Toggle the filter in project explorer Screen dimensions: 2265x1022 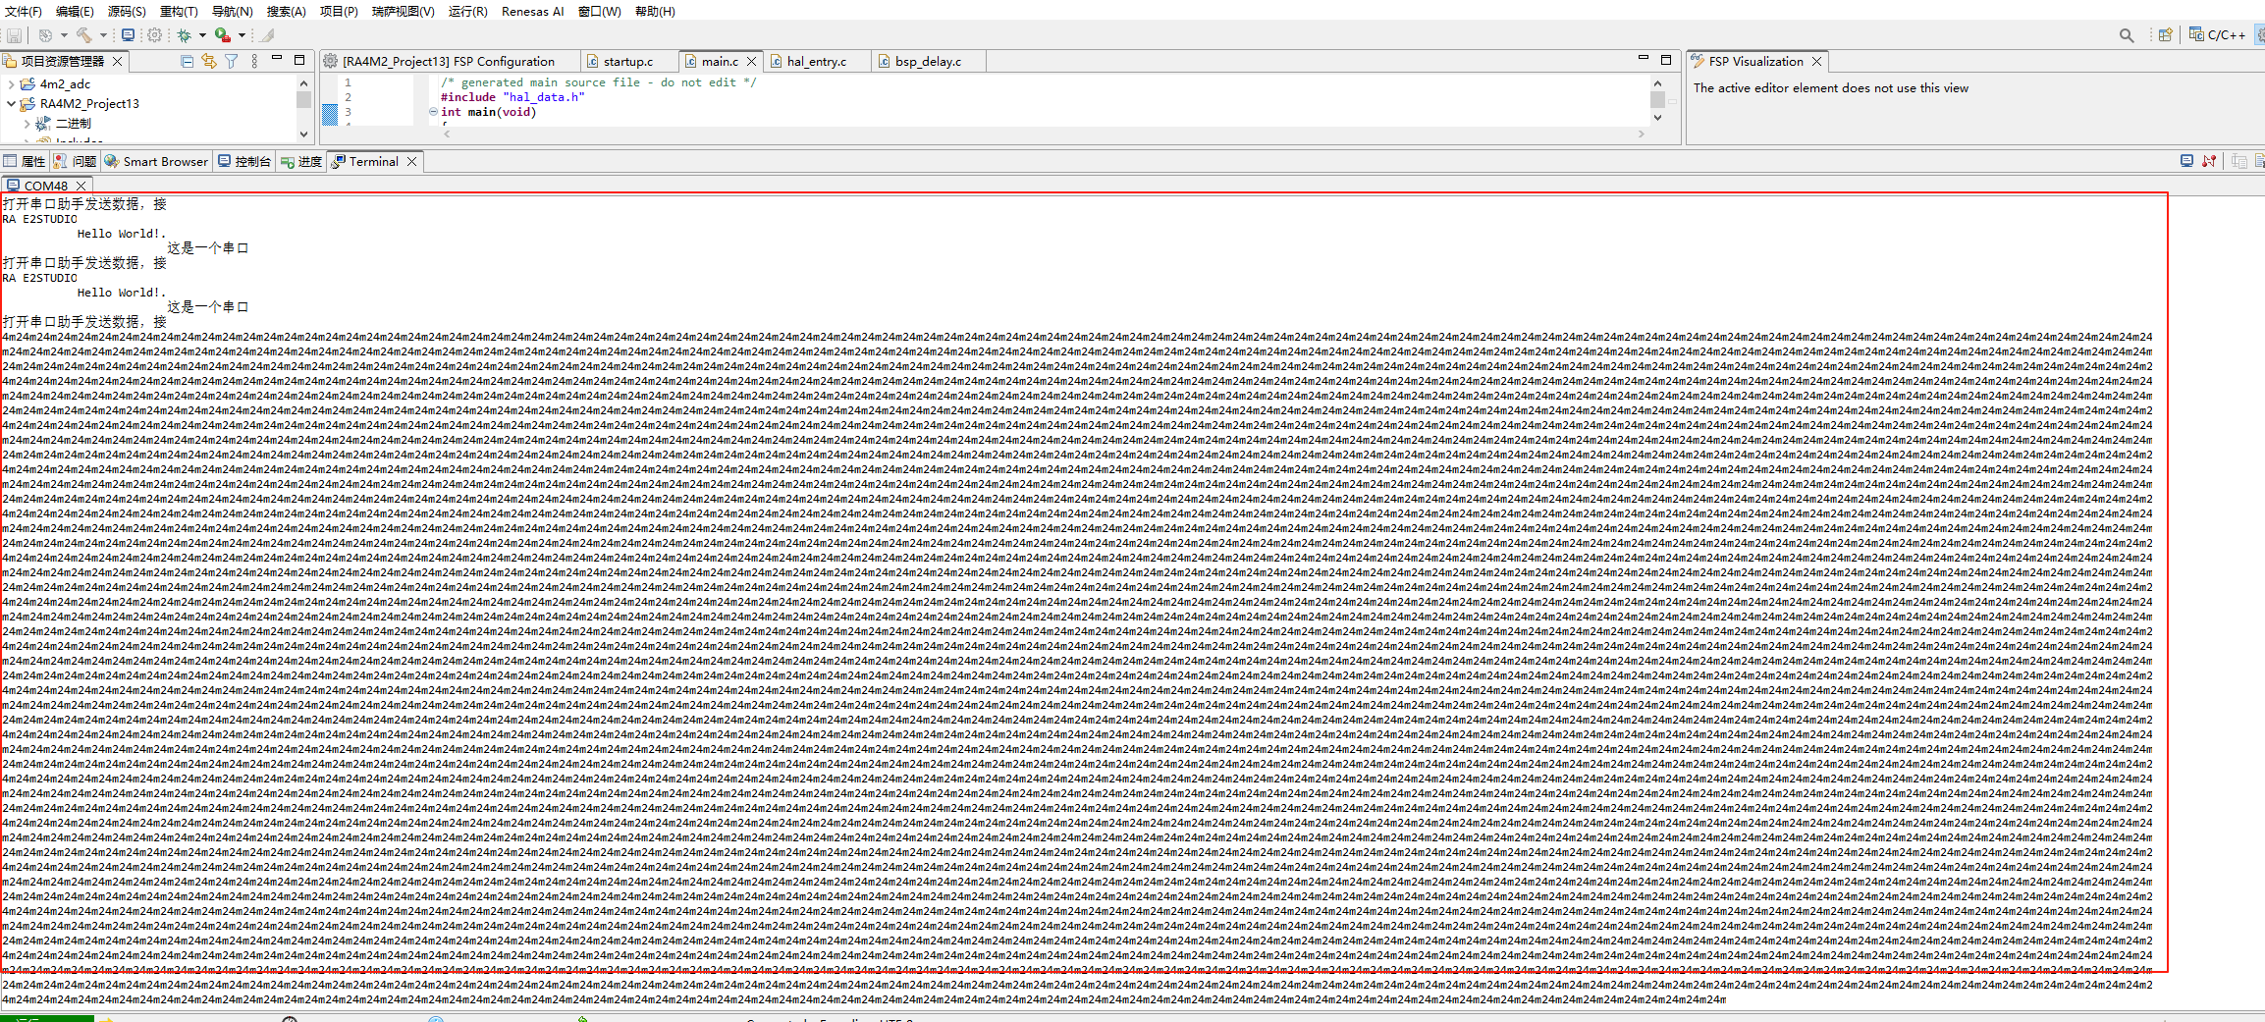231,62
